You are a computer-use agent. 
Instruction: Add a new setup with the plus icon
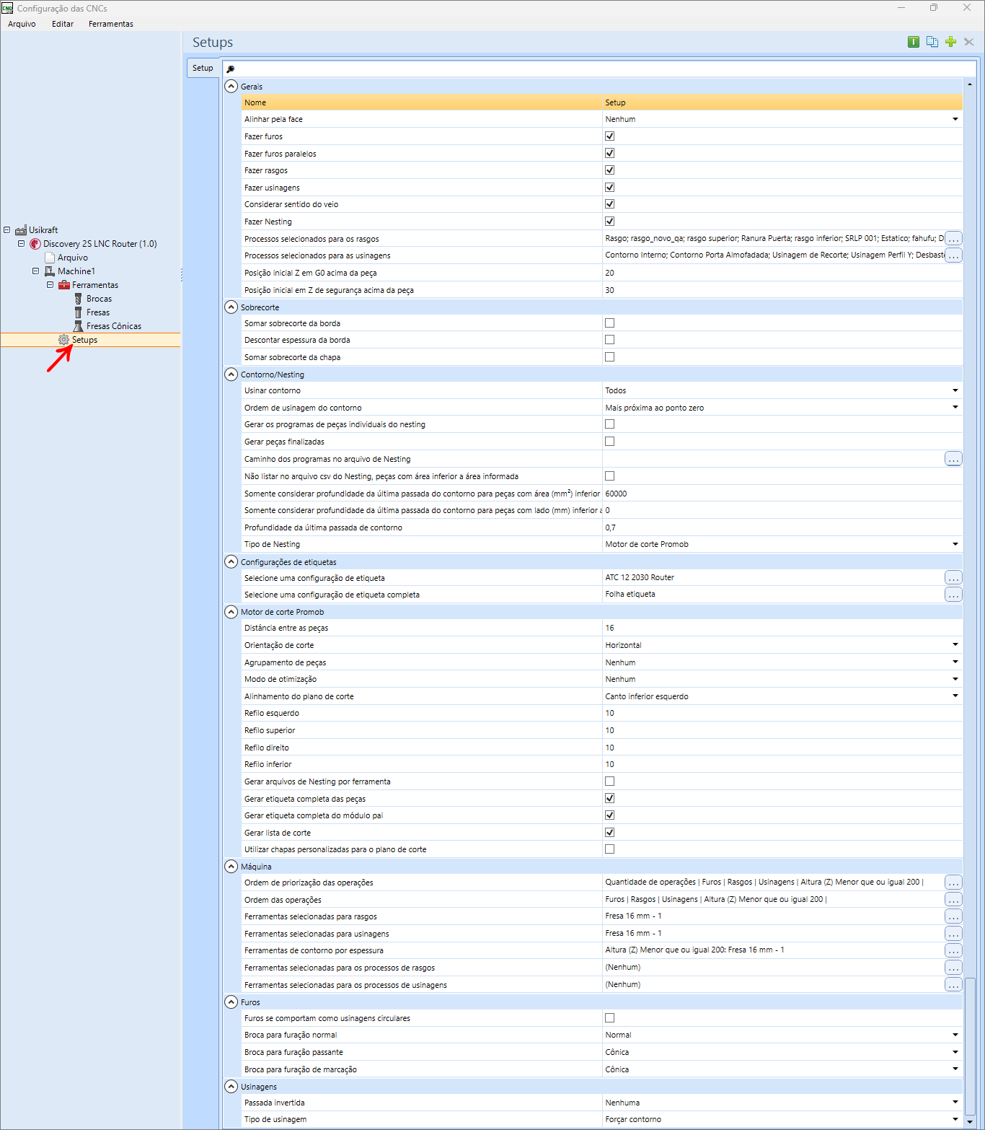tap(950, 42)
